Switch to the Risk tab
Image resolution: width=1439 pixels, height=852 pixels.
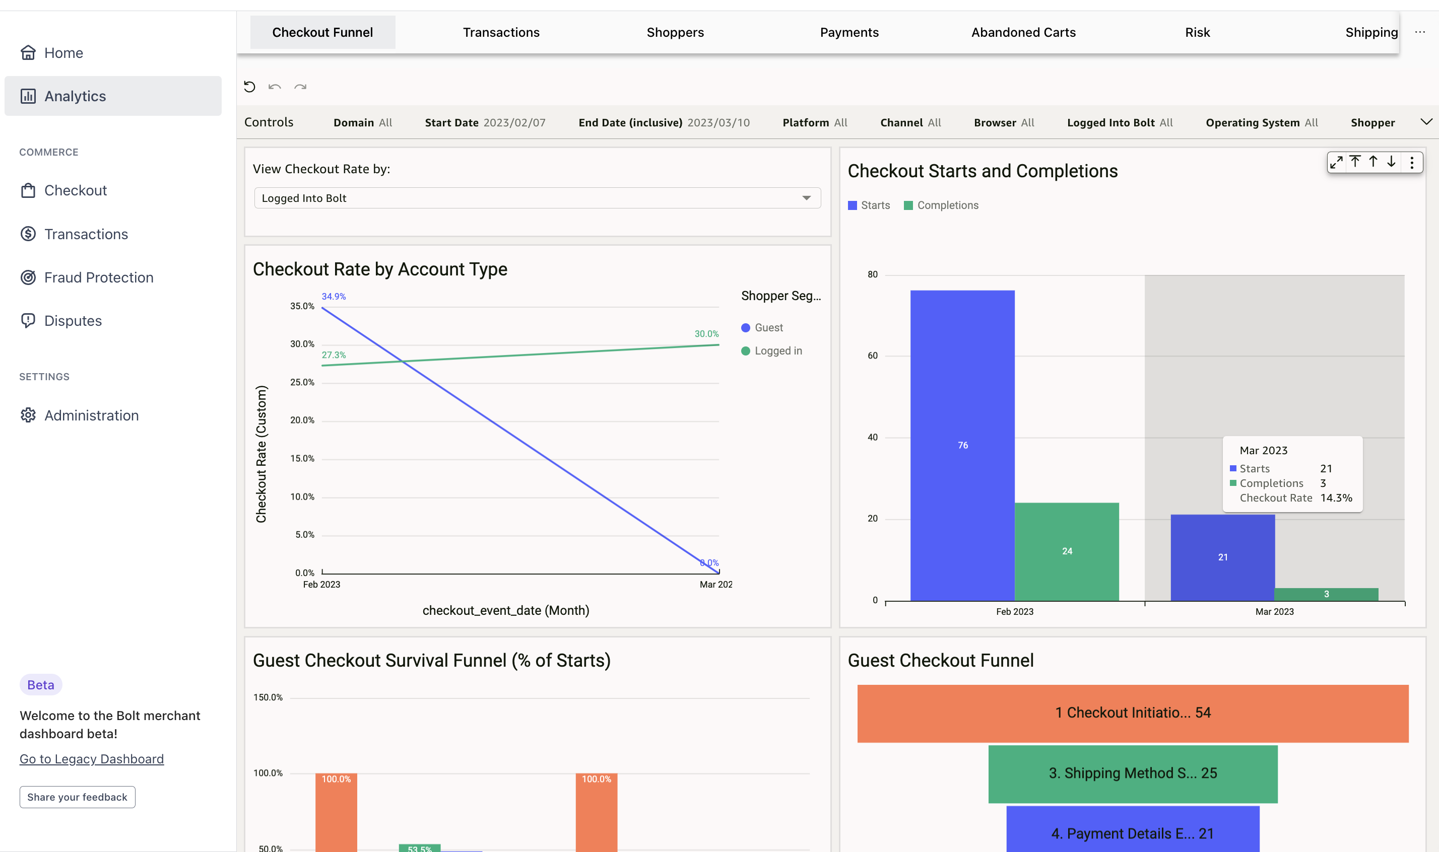click(x=1198, y=32)
